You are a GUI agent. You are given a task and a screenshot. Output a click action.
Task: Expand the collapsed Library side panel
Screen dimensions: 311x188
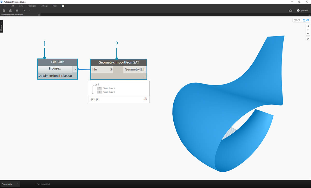coord(2,26)
